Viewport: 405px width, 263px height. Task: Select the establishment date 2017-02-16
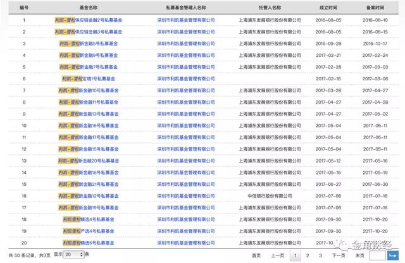coord(328,79)
